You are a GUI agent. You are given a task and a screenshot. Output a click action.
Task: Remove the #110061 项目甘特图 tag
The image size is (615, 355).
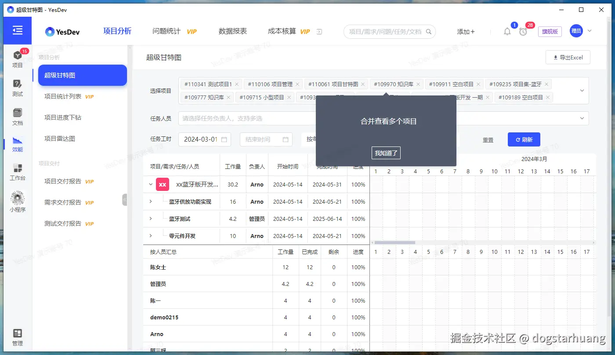pyautogui.click(x=363, y=84)
